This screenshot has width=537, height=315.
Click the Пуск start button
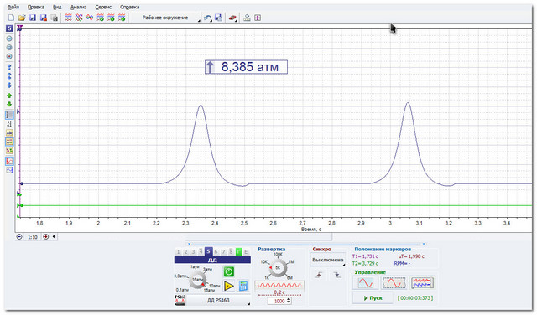pyautogui.click(x=373, y=298)
